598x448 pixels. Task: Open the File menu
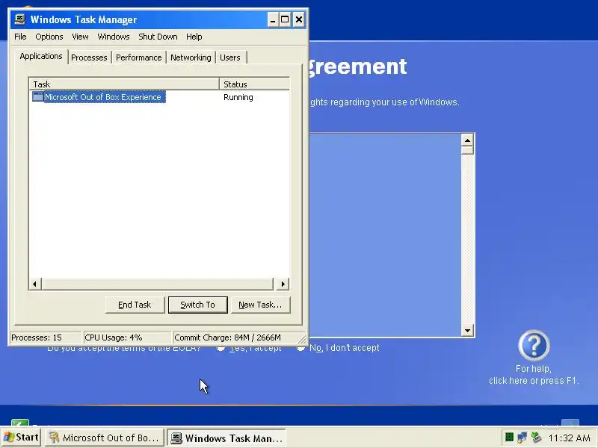20,37
